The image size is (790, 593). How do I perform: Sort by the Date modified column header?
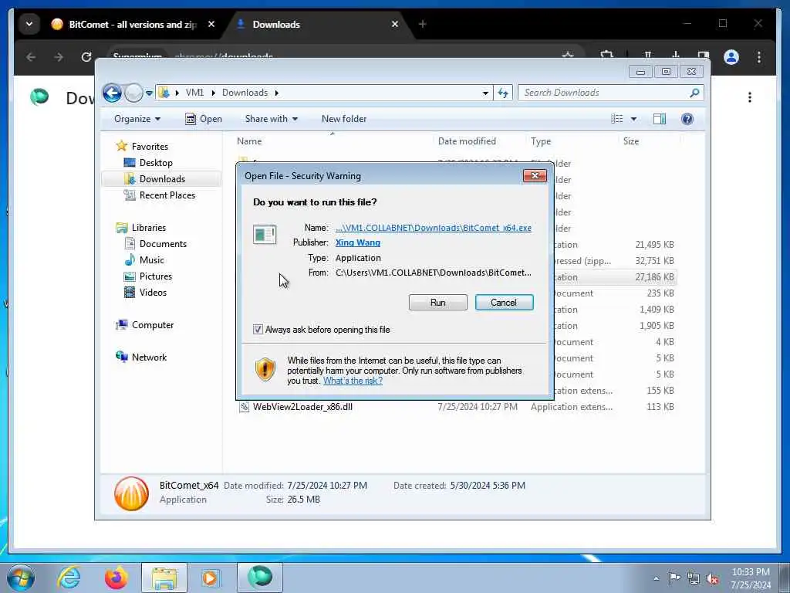[467, 141]
